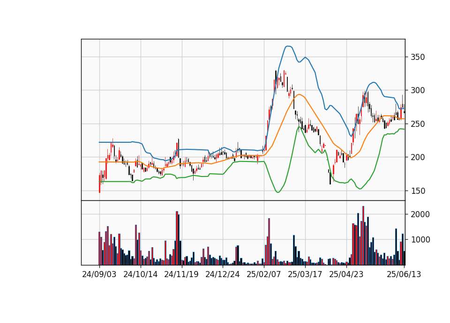
Task: Click the 350 price axis label
Action: point(418,57)
